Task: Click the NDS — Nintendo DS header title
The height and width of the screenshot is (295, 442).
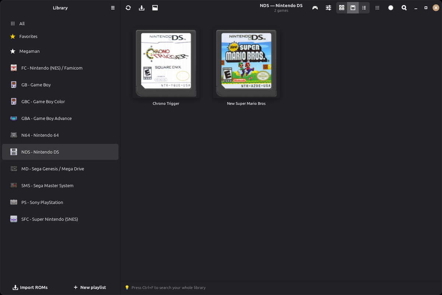Action: tap(281, 6)
